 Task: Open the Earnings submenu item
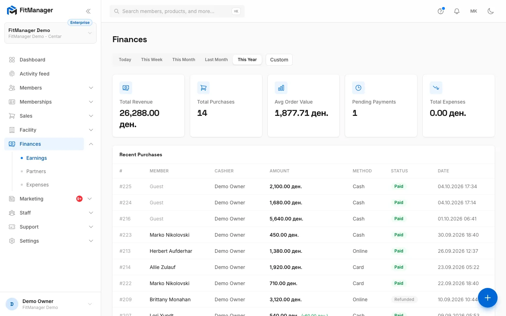pos(37,158)
